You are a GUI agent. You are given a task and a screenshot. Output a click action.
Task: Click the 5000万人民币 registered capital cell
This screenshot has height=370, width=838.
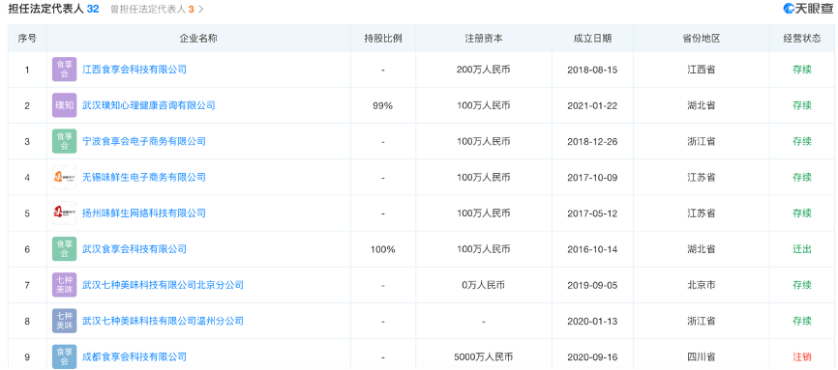click(484, 356)
